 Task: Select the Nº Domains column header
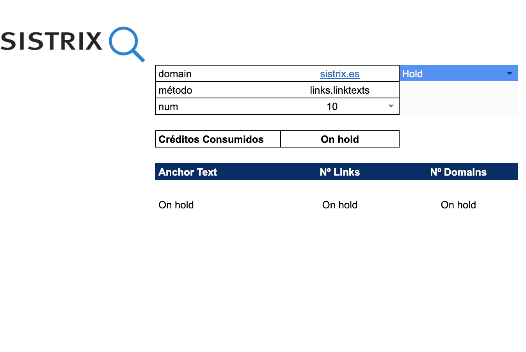click(458, 172)
